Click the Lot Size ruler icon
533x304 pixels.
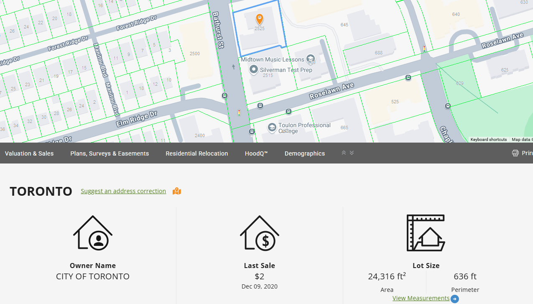426,233
